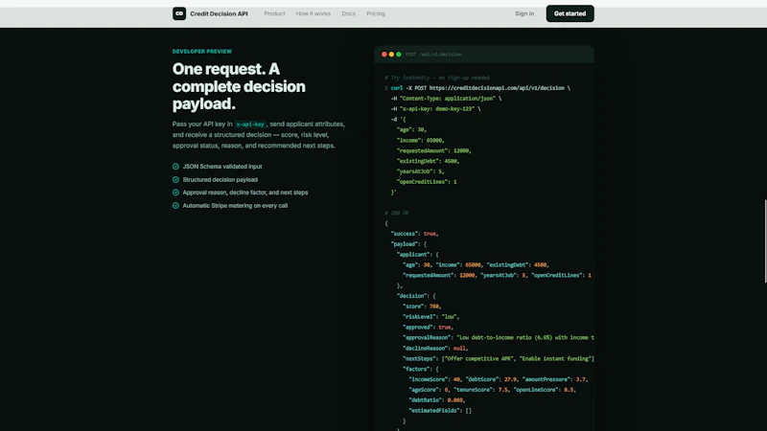
Task: Click 'Automatic Stripe metering on every call' text
Action: pyautogui.click(x=235, y=206)
